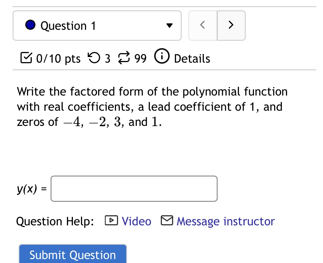Image resolution: width=323 pixels, height=263 pixels.
Task: Open the Message instructor link
Action: coord(225,221)
